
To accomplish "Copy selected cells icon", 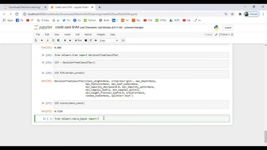I will [53, 40].
